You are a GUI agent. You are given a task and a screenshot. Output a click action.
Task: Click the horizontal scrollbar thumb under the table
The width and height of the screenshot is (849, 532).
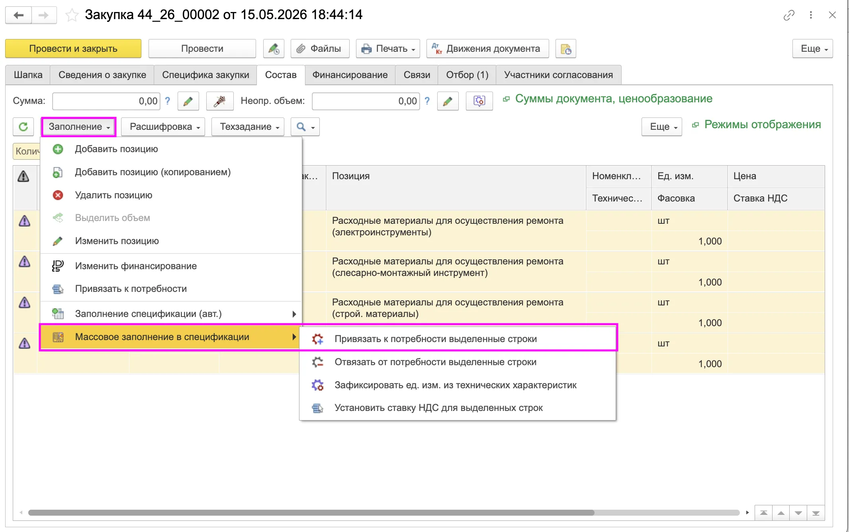[311, 513]
